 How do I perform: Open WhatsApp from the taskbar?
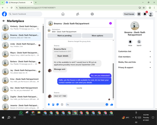(x=21, y=112)
